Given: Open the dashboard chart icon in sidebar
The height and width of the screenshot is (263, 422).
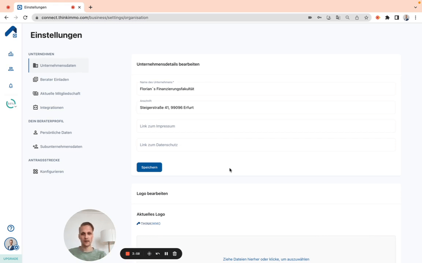Looking at the screenshot, I should 11,54.
